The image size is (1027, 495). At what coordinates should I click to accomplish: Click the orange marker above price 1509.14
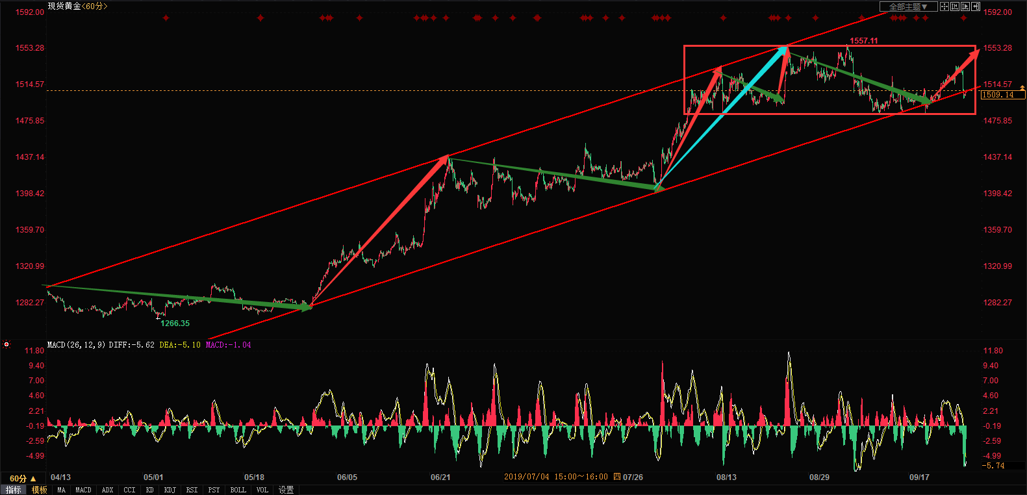pyautogui.click(x=1022, y=87)
